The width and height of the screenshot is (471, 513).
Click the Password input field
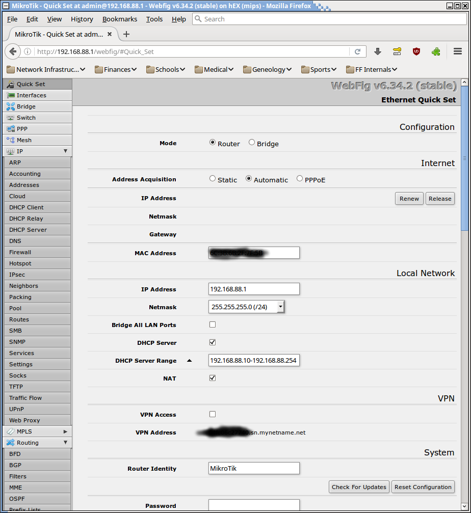(254, 505)
